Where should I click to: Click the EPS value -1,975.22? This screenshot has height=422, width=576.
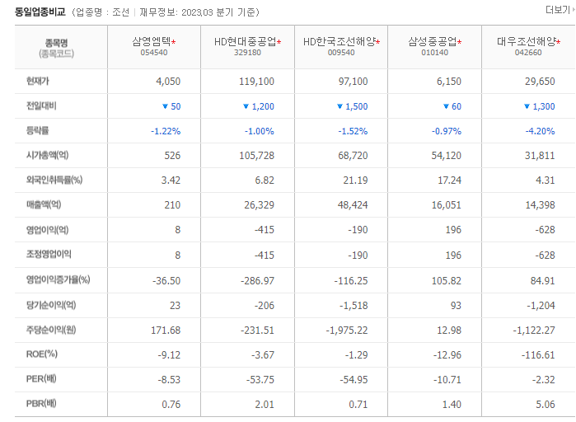coord(347,331)
